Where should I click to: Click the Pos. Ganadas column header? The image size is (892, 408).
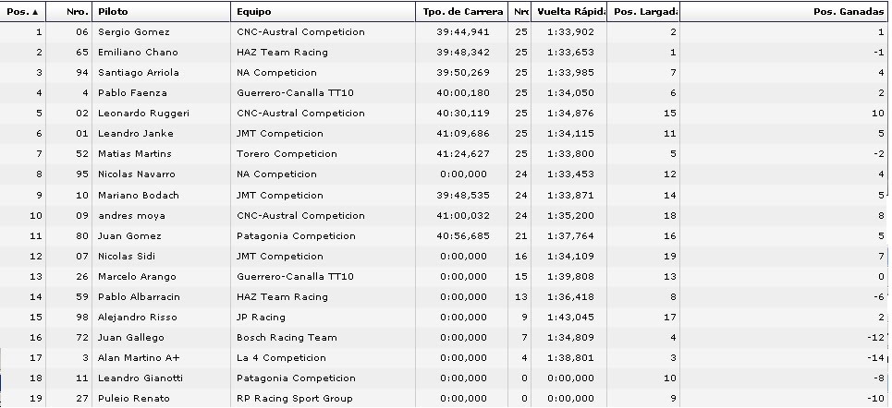coord(784,11)
